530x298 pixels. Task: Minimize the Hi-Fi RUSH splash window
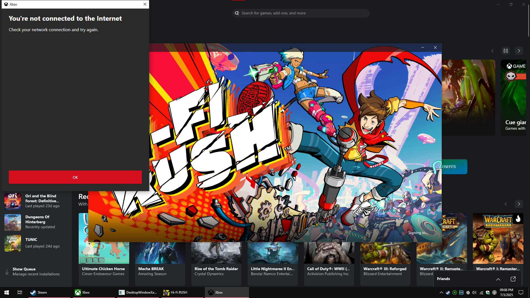click(423, 47)
